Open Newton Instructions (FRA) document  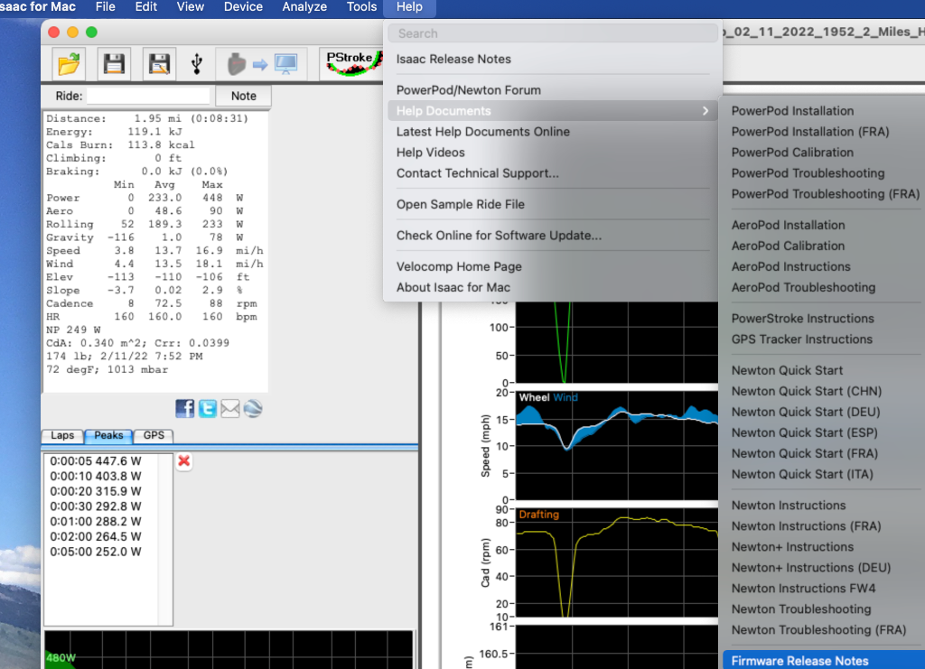click(x=806, y=525)
